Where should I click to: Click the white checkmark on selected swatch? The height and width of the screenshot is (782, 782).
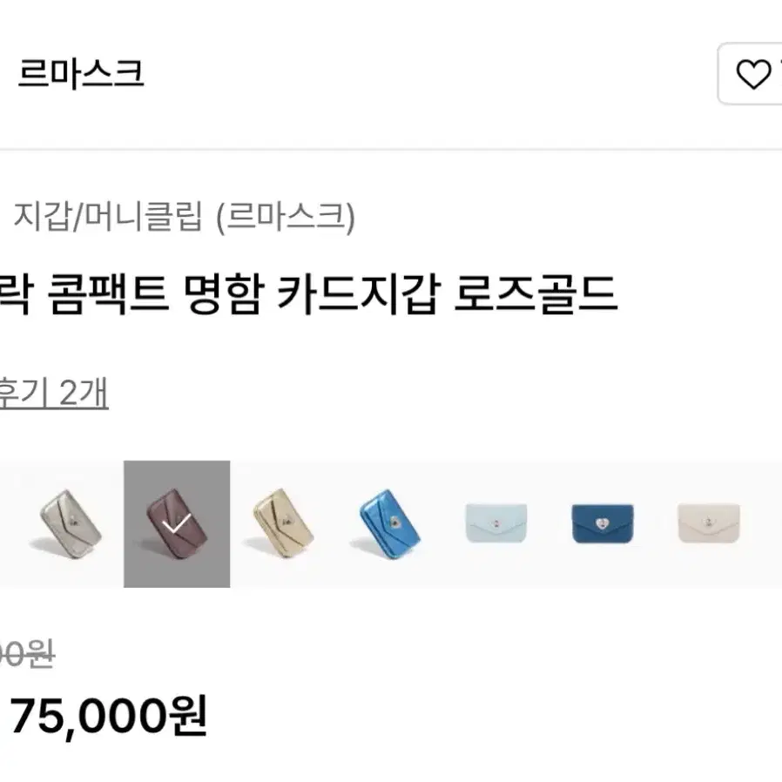pos(176,523)
